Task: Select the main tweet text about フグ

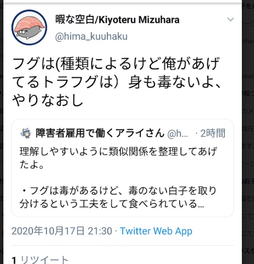Action: [x=117, y=82]
